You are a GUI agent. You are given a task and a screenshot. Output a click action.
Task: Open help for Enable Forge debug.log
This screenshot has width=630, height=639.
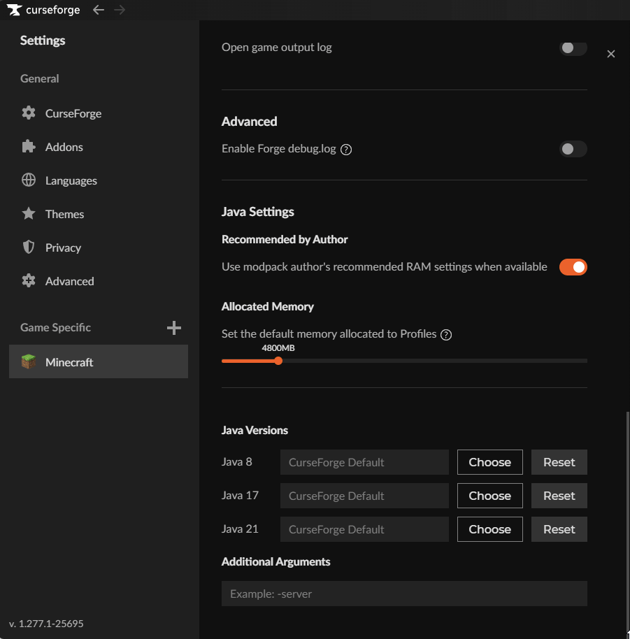click(346, 150)
